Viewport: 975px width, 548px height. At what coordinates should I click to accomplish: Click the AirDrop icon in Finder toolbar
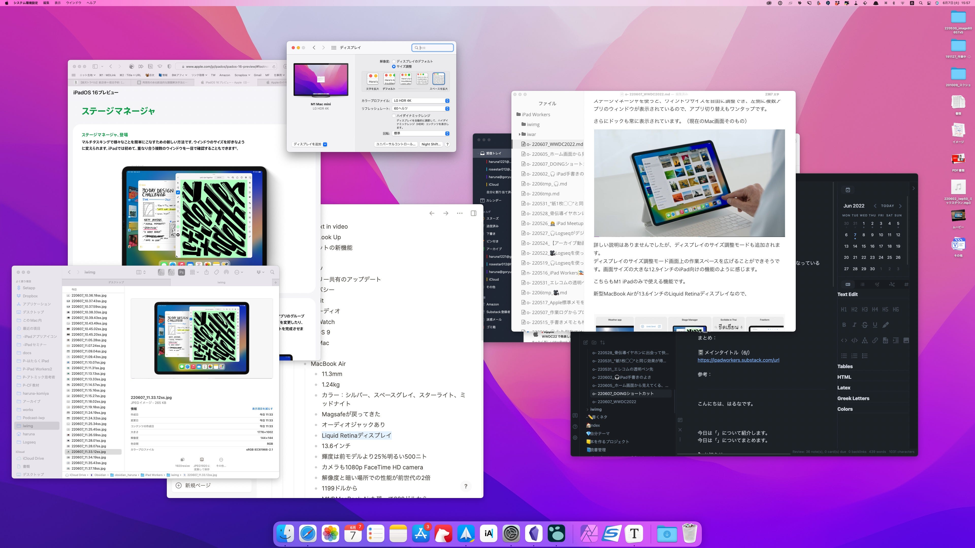pyautogui.click(x=226, y=272)
